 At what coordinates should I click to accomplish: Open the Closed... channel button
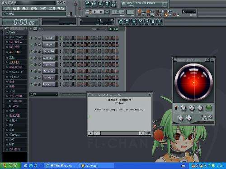pyautogui.click(x=49, y=58)
